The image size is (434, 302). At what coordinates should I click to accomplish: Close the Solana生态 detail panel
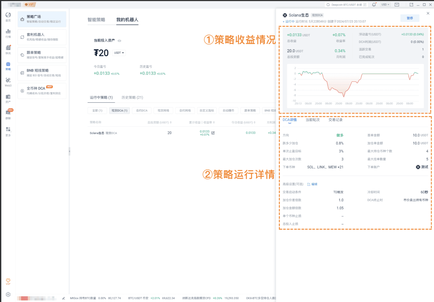(428, 13)
